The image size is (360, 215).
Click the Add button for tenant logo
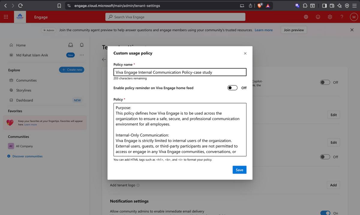pos(333,185)
